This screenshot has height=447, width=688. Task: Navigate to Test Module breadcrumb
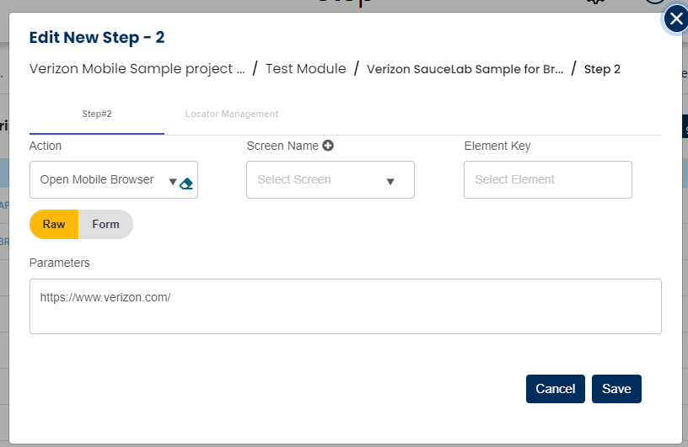305,69
